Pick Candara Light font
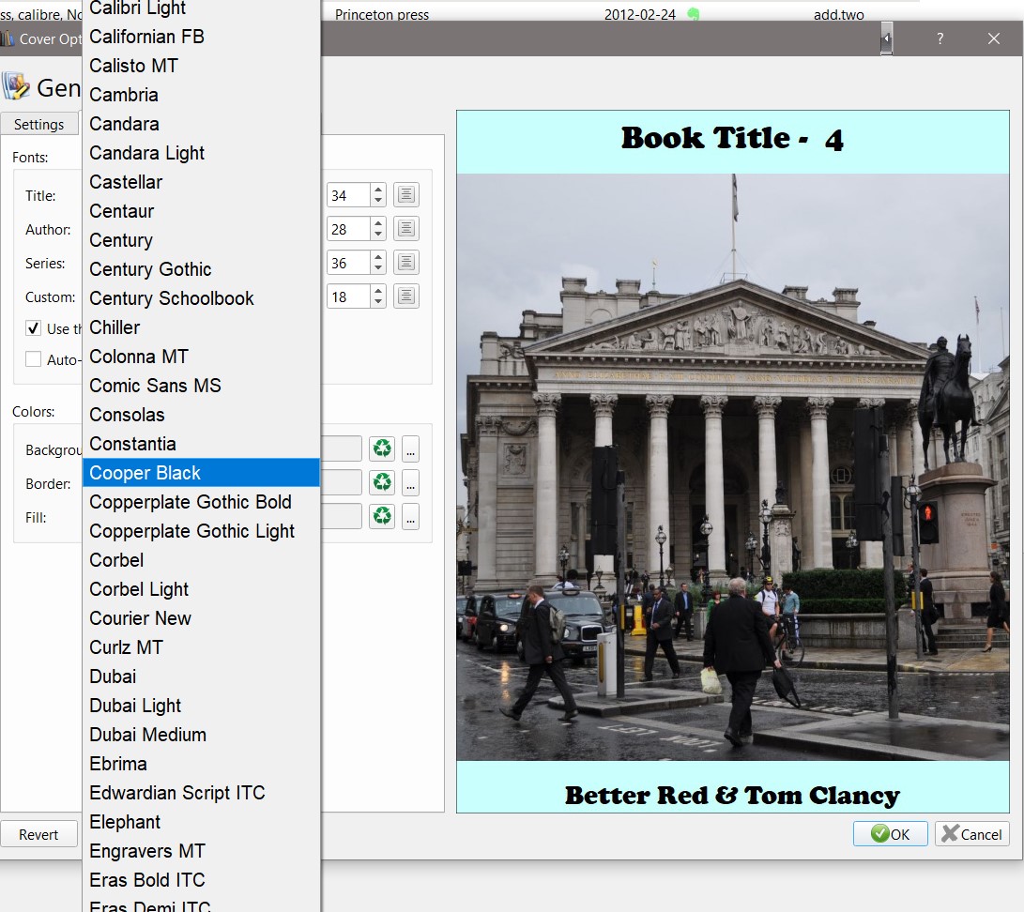This screenshot has width=1024, height=912. (201, 153)
